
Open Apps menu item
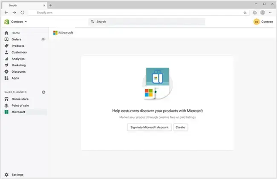15,78
